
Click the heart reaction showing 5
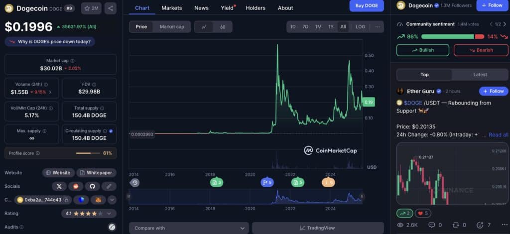(x=423, y=213)
